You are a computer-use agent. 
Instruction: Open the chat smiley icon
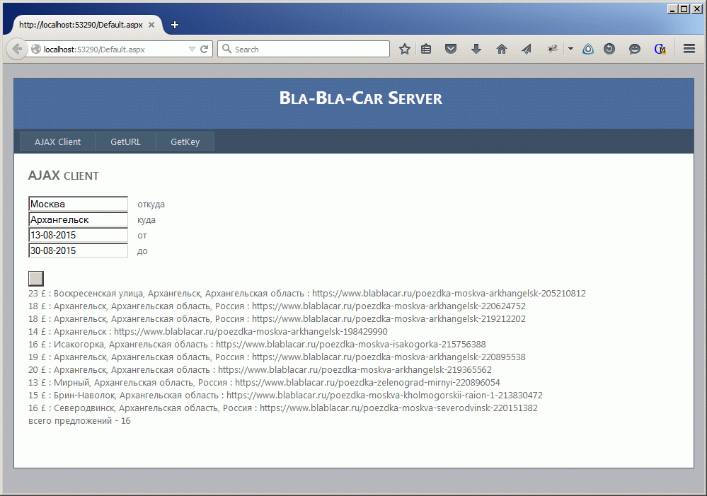635,49
